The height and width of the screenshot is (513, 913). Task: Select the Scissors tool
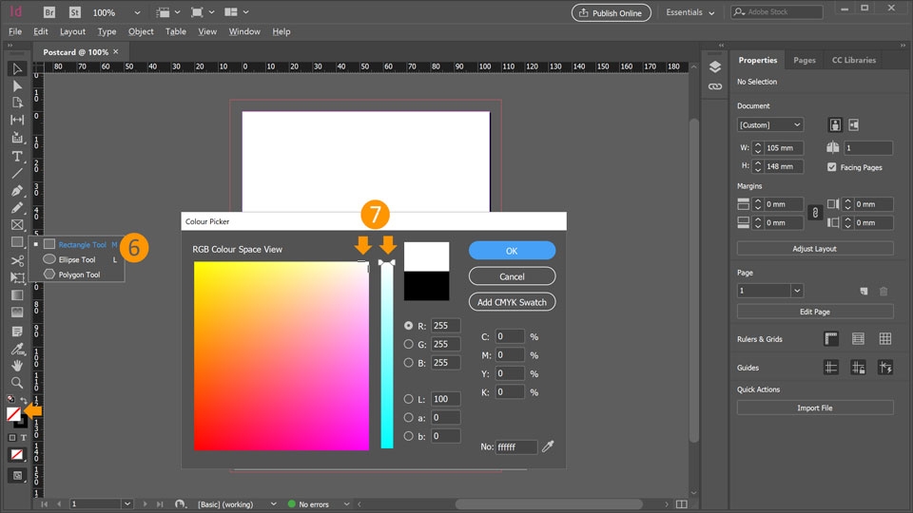[x=17, y=260]
